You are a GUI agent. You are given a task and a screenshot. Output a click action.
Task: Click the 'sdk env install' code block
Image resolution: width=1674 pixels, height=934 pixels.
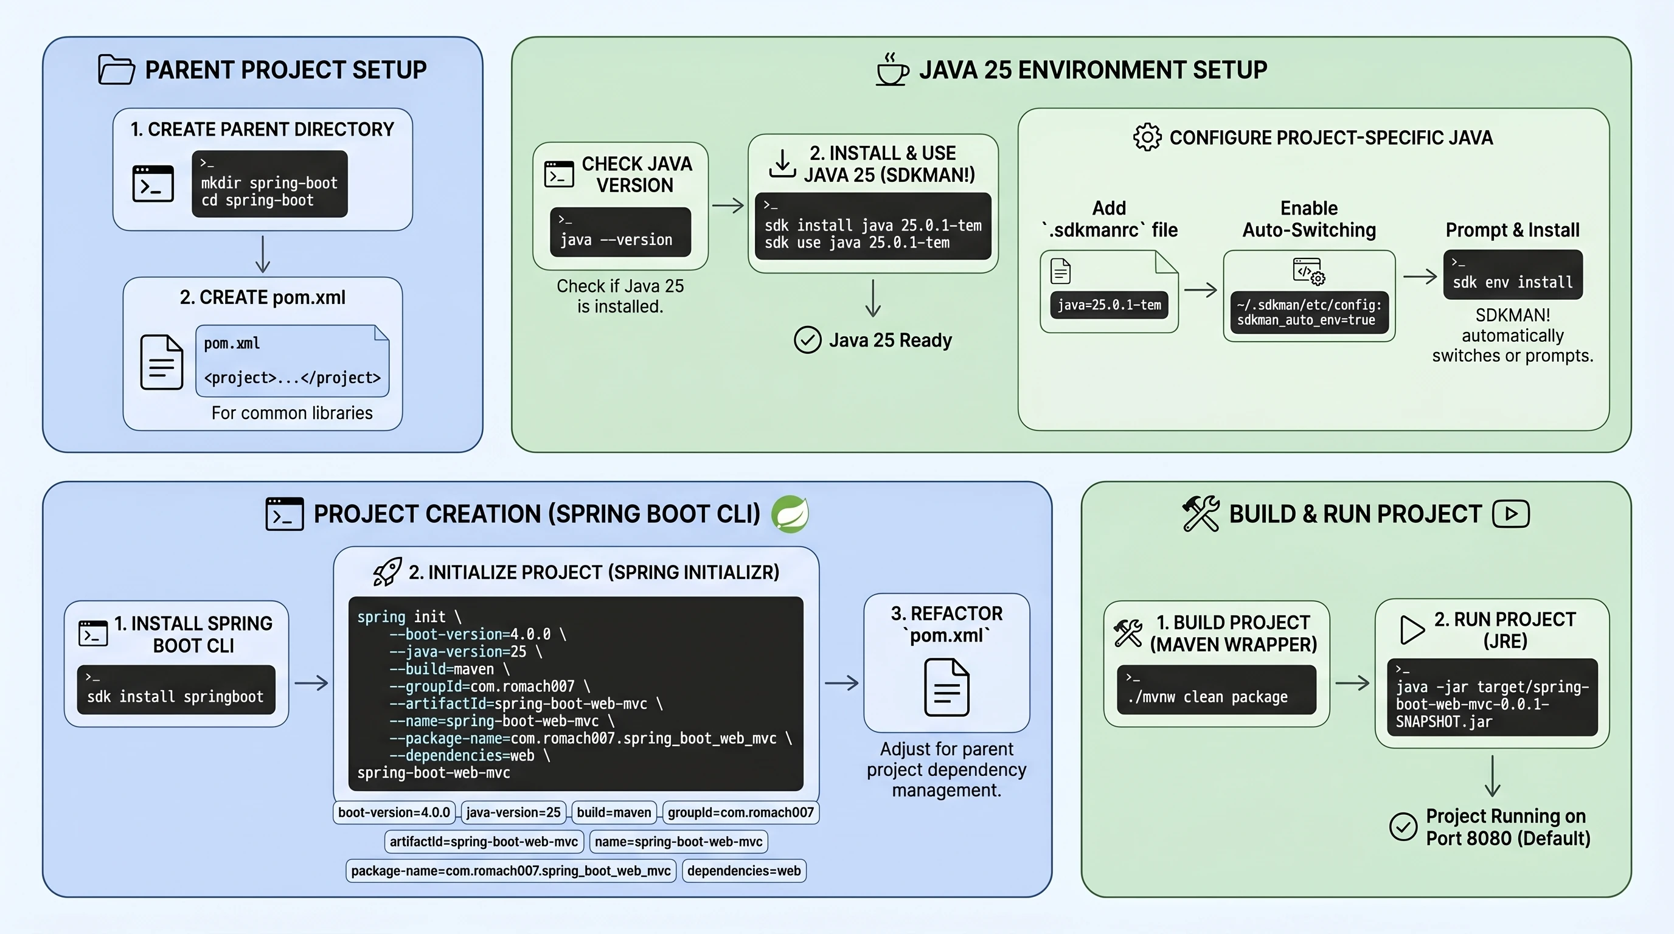(x=1513, y=275)
